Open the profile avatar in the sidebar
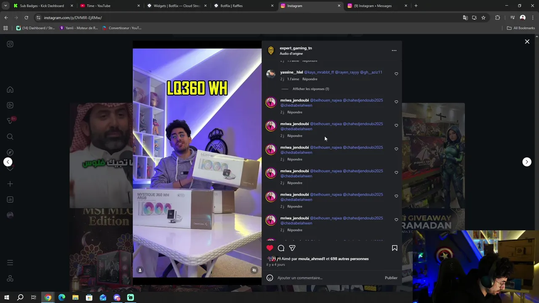This screenshot has width=539, height=303. 10,215
